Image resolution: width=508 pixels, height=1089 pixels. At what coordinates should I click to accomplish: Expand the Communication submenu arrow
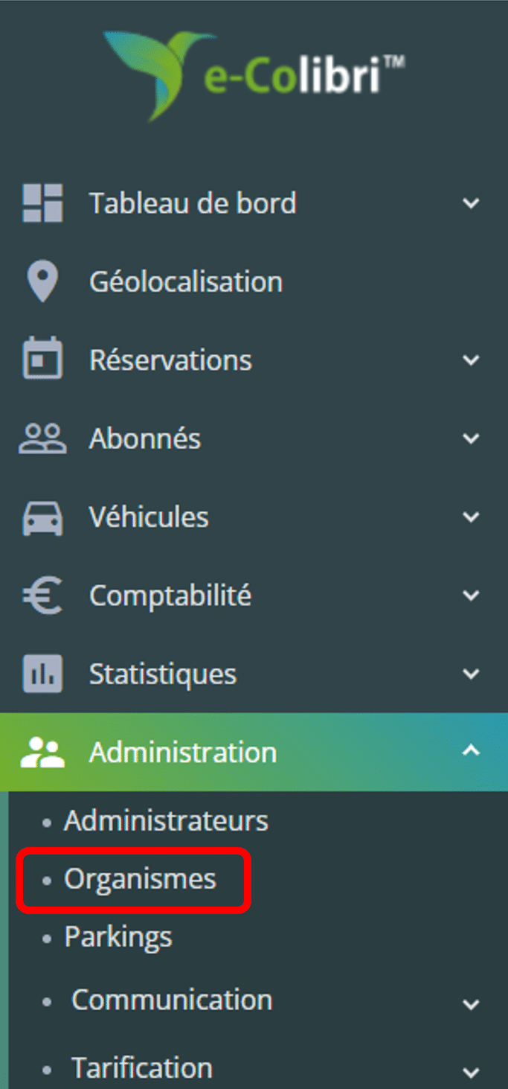471,1004
